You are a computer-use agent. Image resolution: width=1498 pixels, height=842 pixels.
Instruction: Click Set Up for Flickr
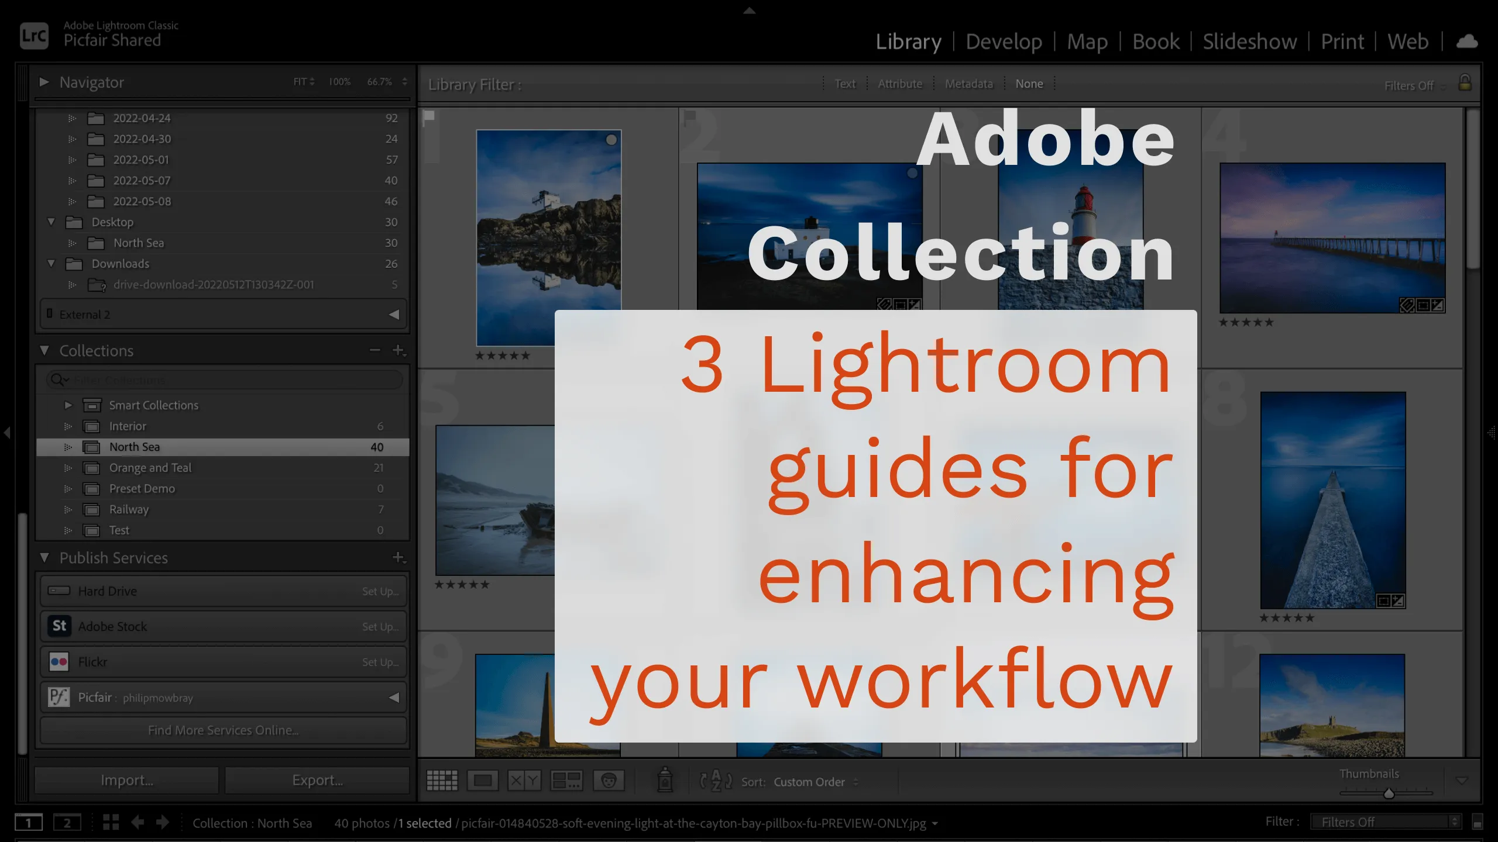point(380,662)
